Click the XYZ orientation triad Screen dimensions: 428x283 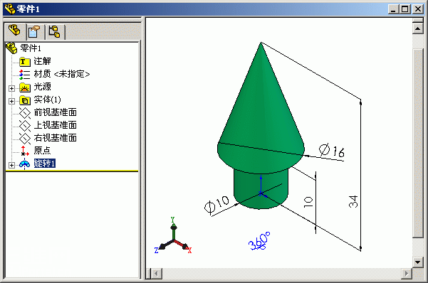pyautogui.click(x=173, y=236)
